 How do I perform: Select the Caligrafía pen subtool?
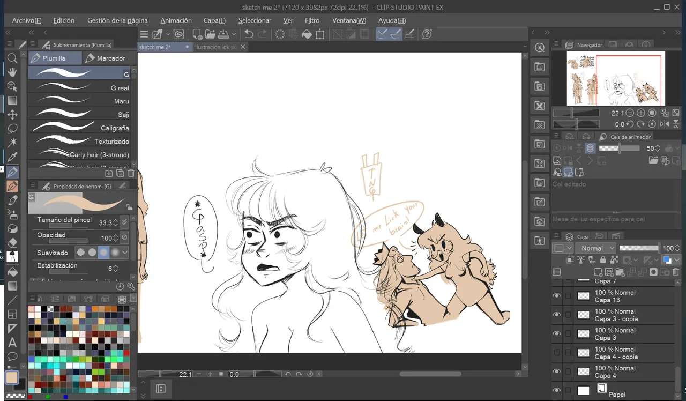tap(80, 128)
